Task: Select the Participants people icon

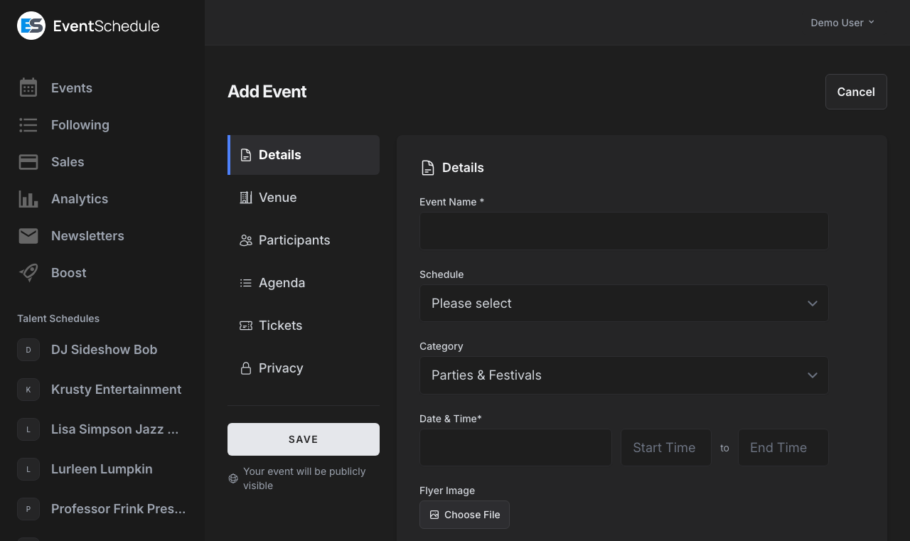Action: 246,240
